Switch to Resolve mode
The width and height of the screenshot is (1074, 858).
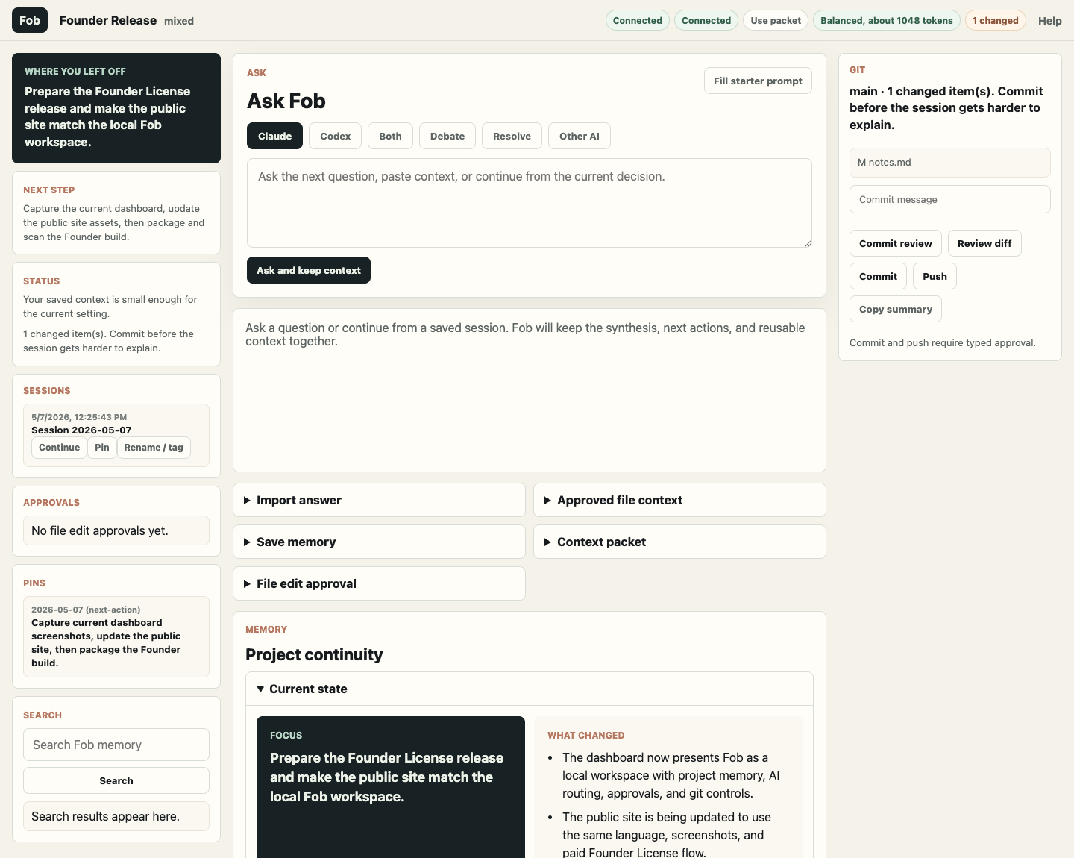click(x=512, y=136)
